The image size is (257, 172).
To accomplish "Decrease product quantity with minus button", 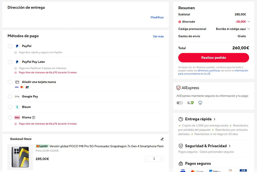I will tap(147, 159).
